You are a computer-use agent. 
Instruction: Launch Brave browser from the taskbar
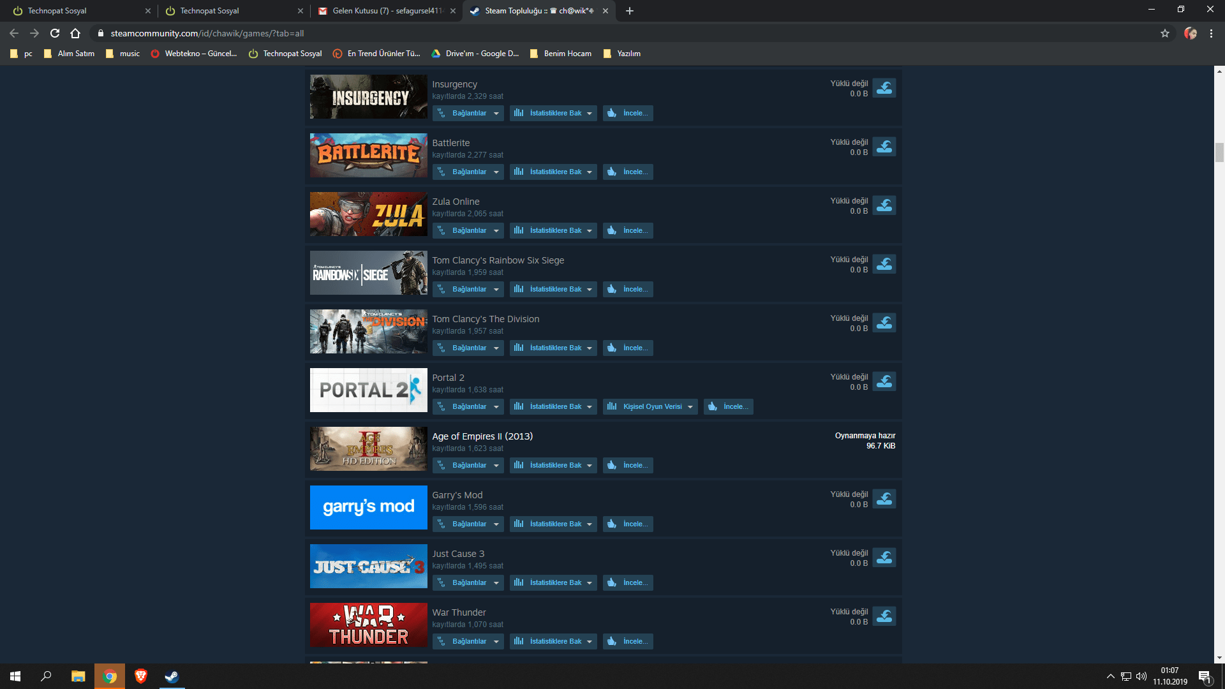coord(141,676)
